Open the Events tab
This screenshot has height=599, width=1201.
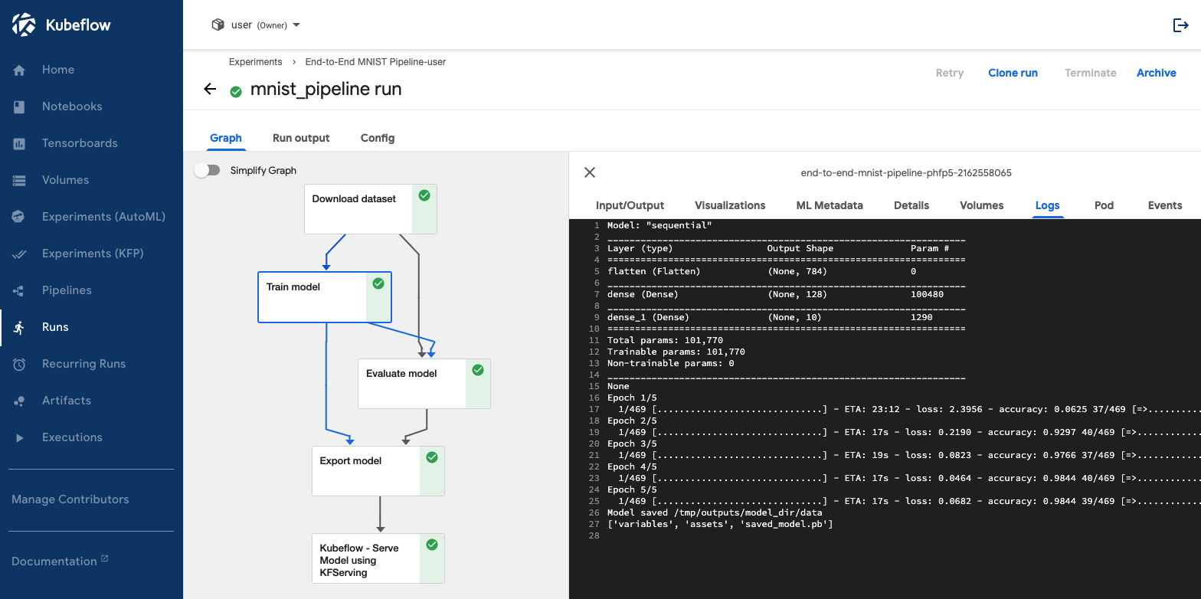point(1165,205)
